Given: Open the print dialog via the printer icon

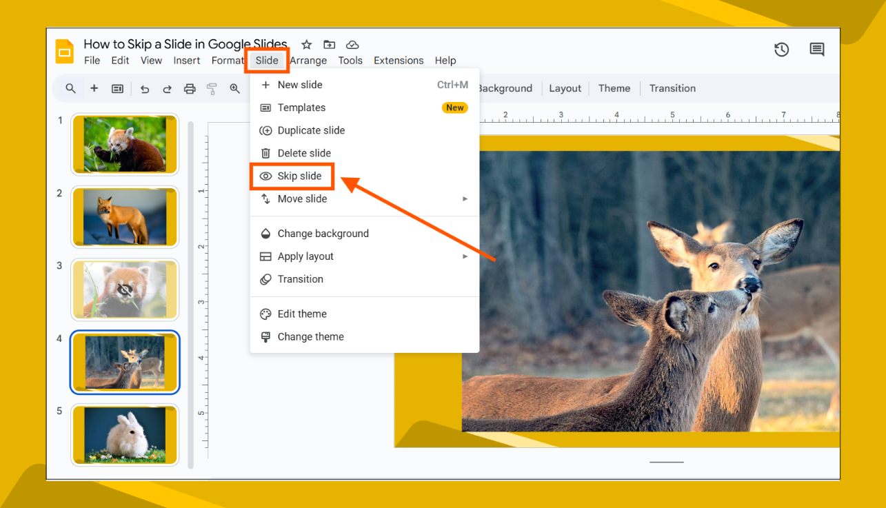Looking at the screenshot, I should (190, 88).
